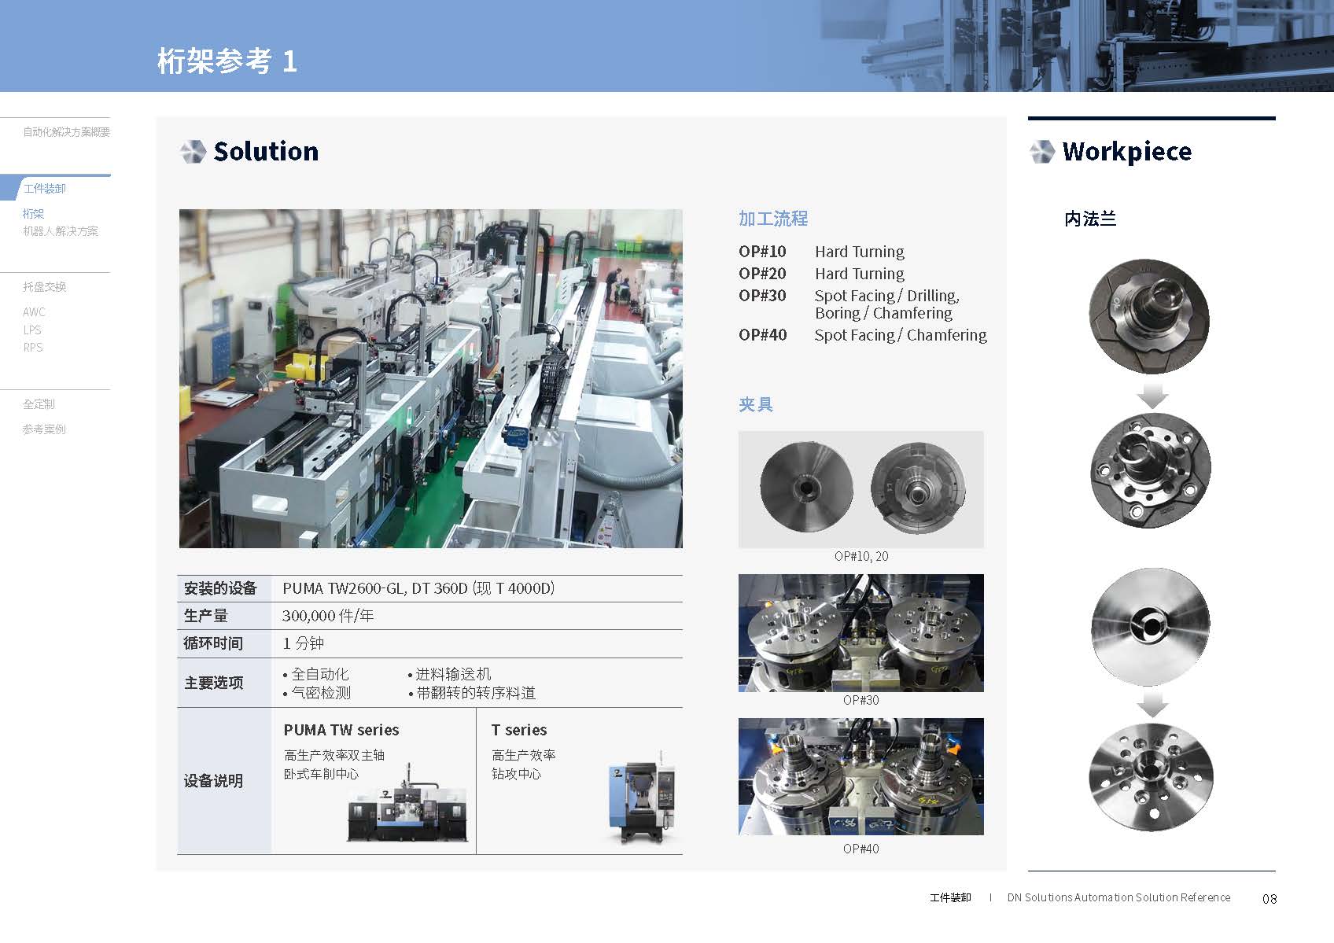This screenshot has width=1334, height=943.
Task: Click the OP#10 process label
Action: 762,252
